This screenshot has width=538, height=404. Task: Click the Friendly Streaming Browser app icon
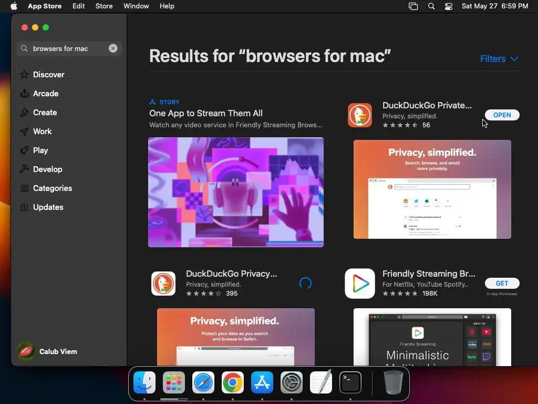pyautogui.click(x=359, y=284)
